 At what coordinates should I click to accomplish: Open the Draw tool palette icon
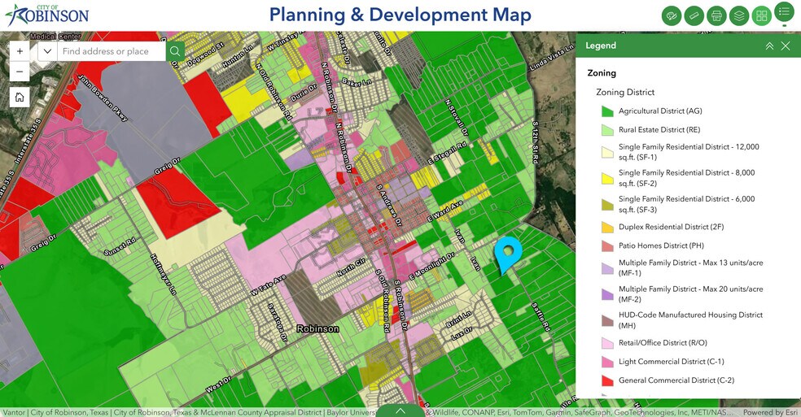coord(672,15)
